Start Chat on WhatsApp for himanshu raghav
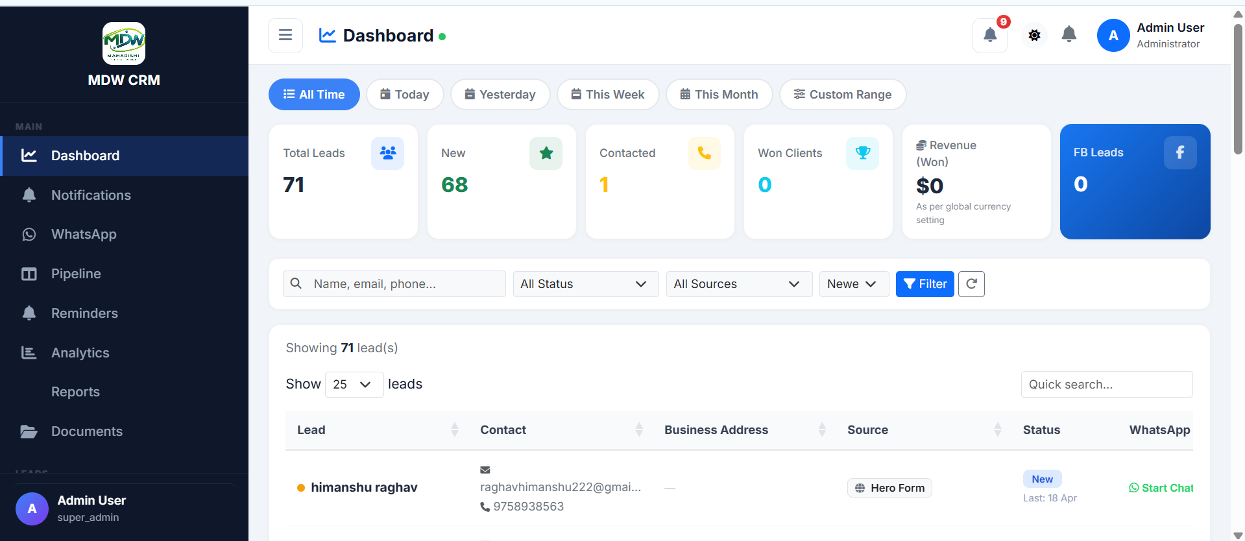 point(1161,488)
